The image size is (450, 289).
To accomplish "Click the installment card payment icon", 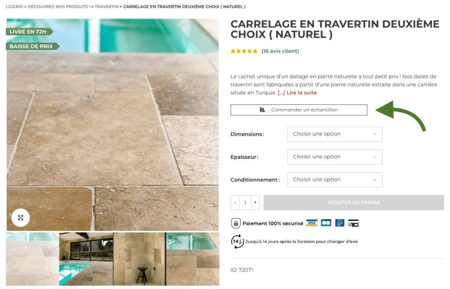I will point(353,223).
